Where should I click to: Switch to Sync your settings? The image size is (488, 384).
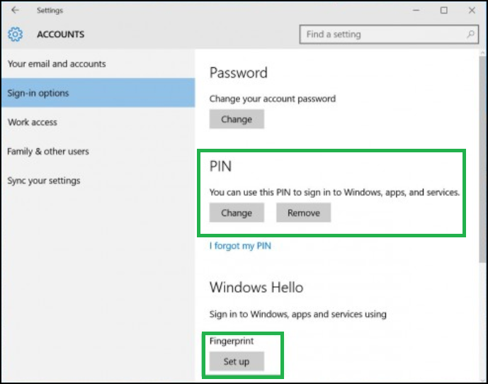pos(44,181)
